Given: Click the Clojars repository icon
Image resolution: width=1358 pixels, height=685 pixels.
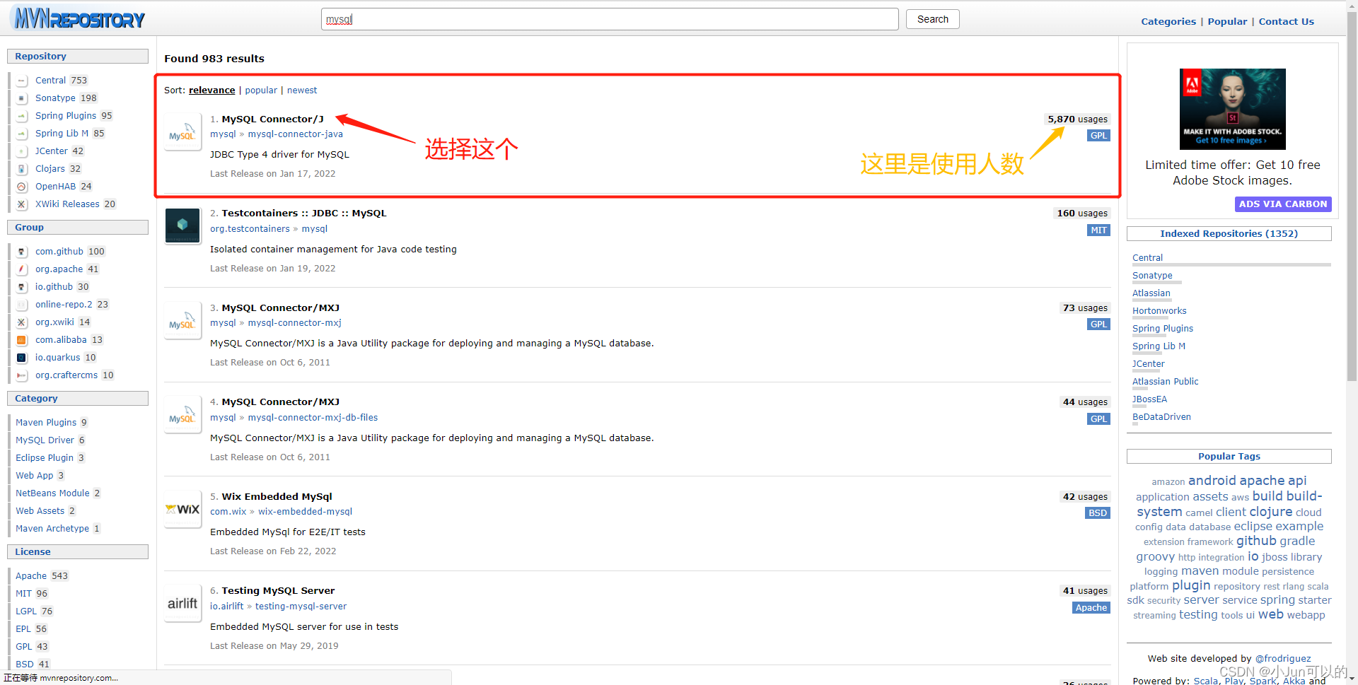Looking at the screenshot, I should tap(22, 169).
